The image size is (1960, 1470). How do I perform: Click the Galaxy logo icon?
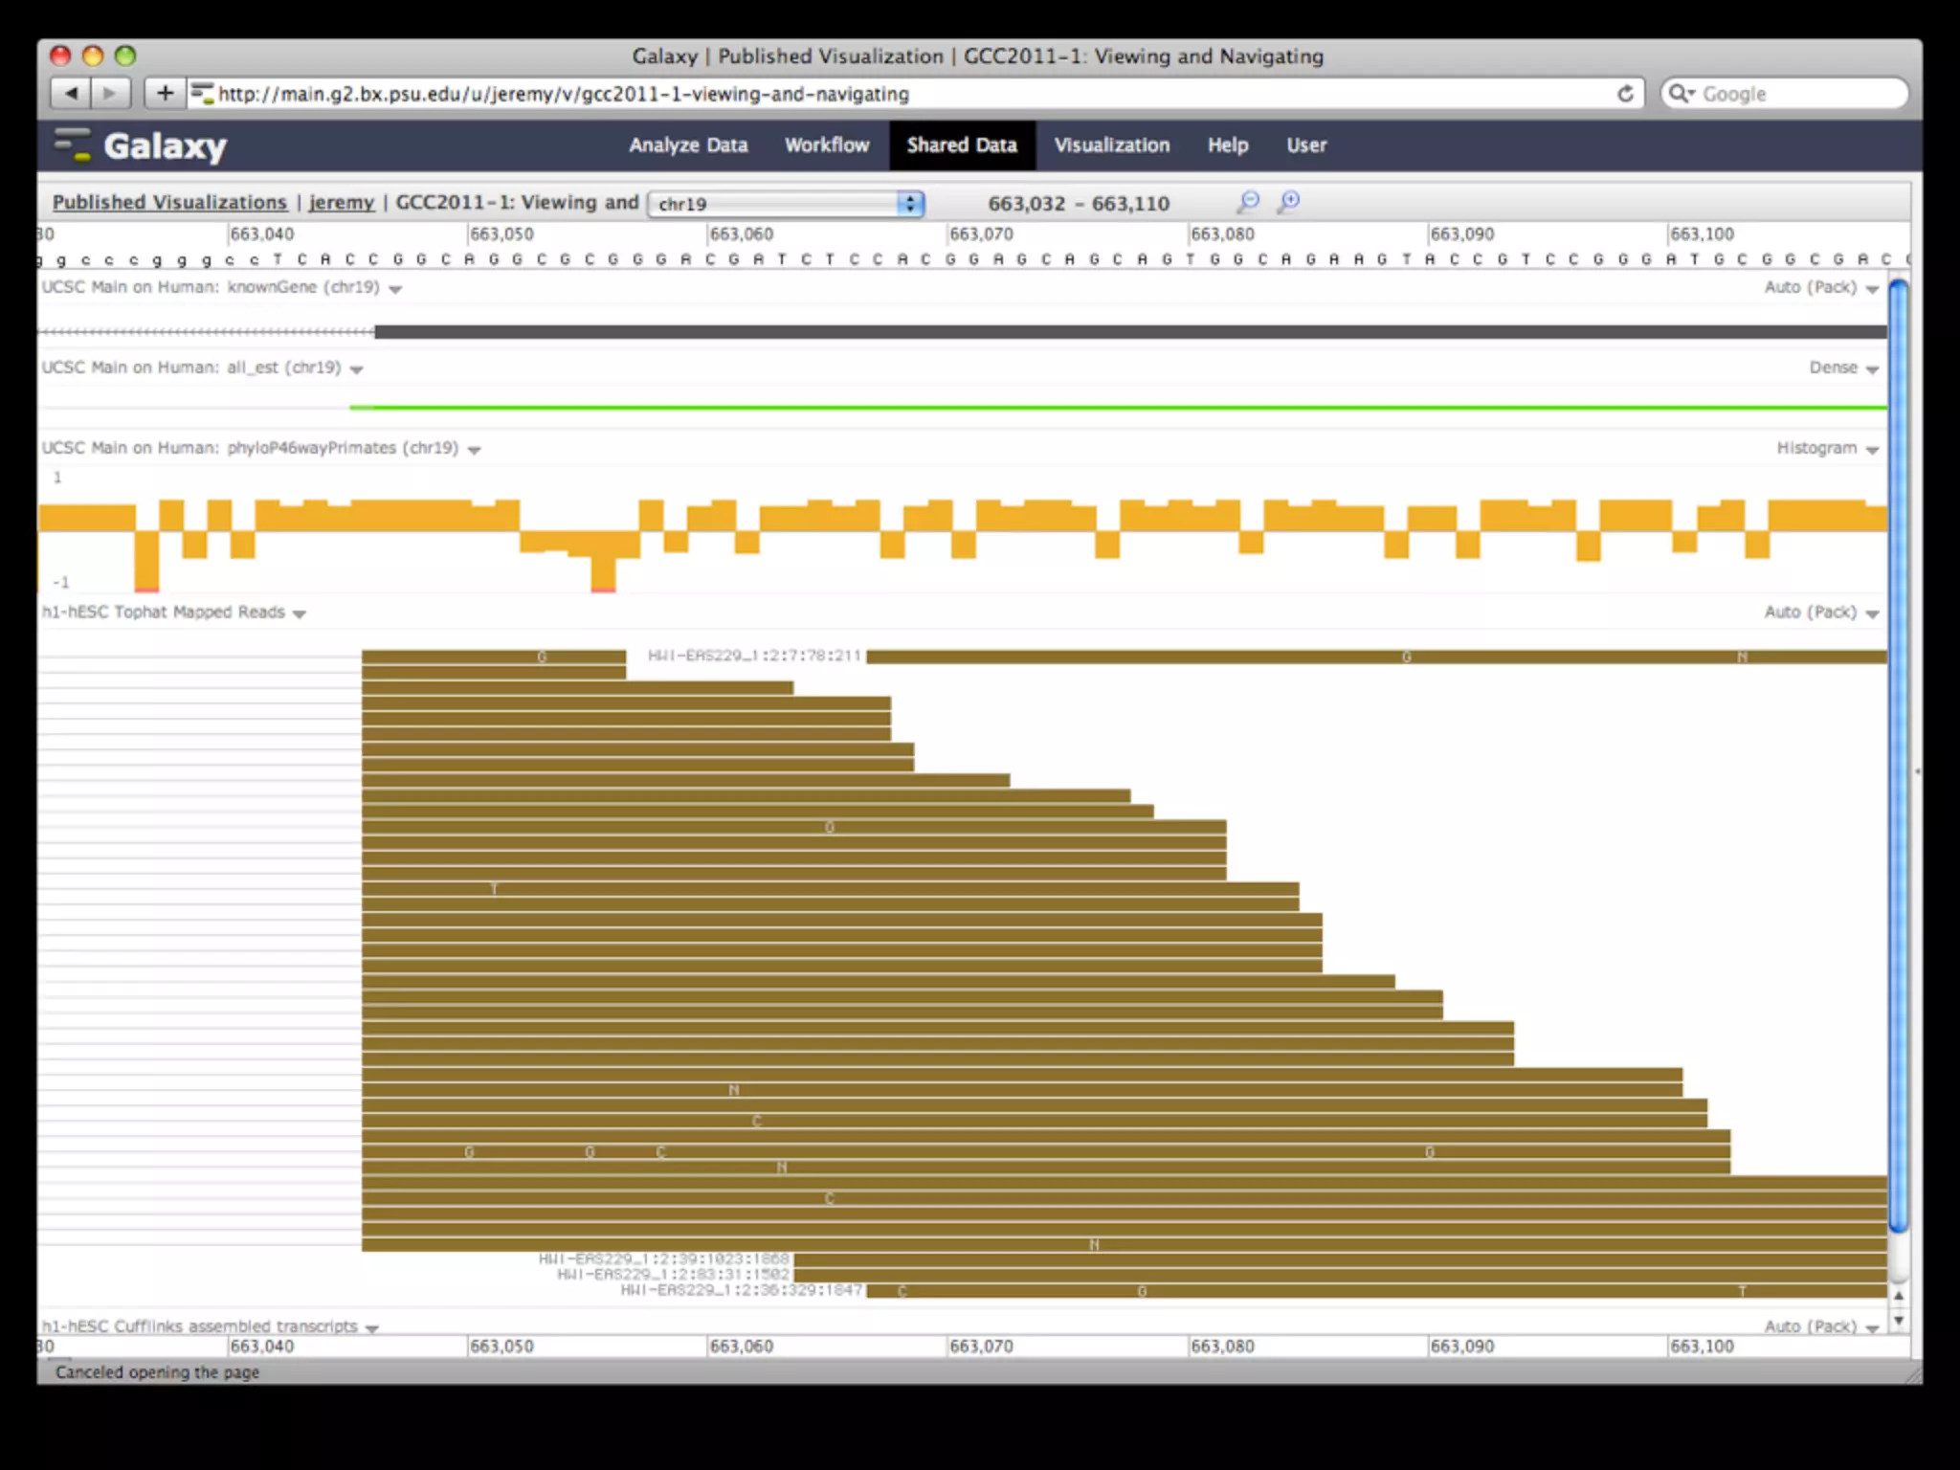pyautogui.click(x=73, y=145)
